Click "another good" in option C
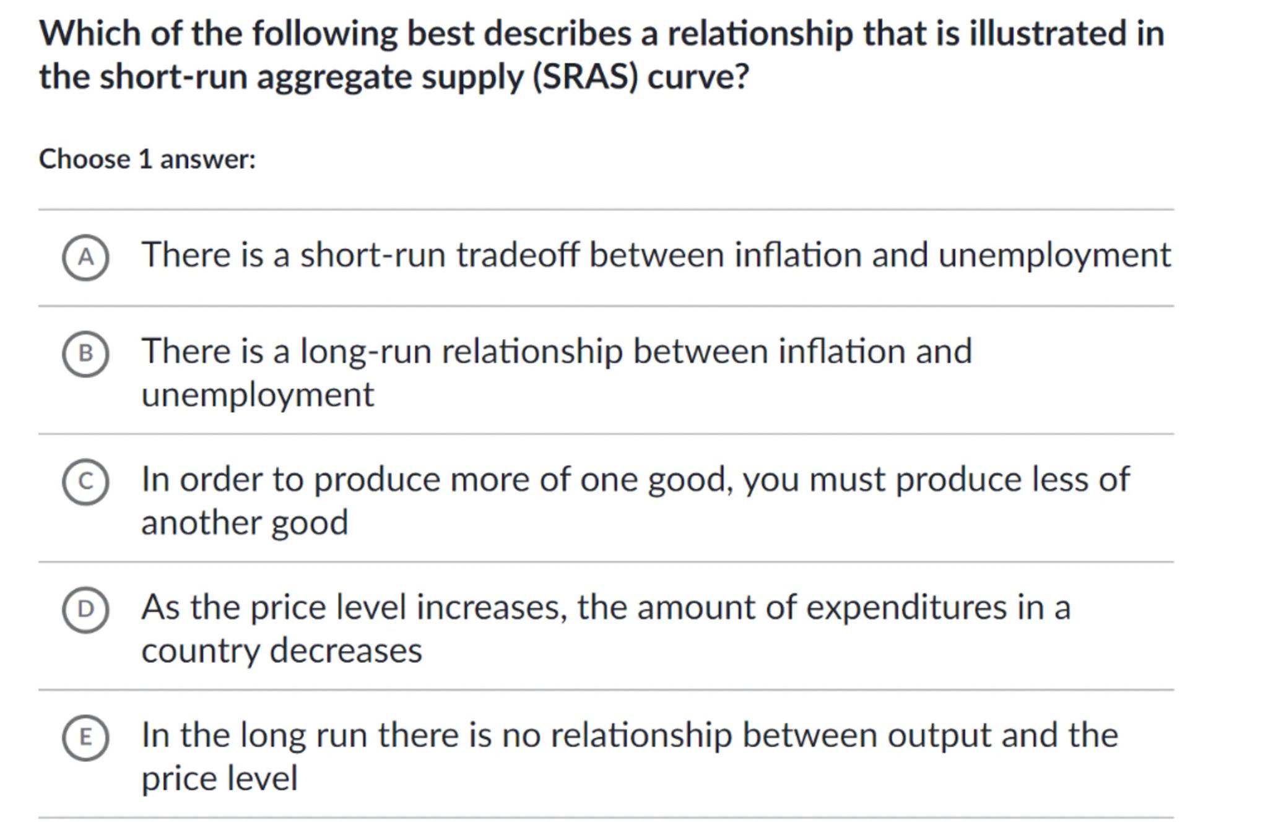The height and width of the screenshot is (838, 1268). [245, 523]
